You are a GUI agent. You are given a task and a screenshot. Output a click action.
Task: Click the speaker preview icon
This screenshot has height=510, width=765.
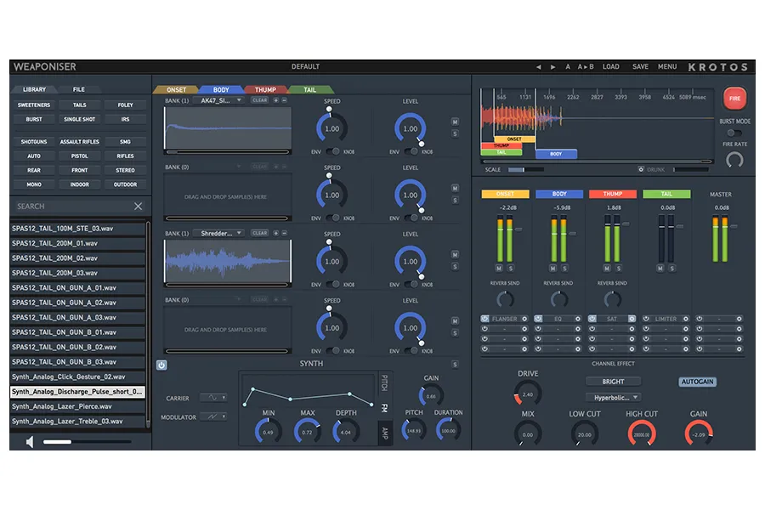[x=30, y=442]
